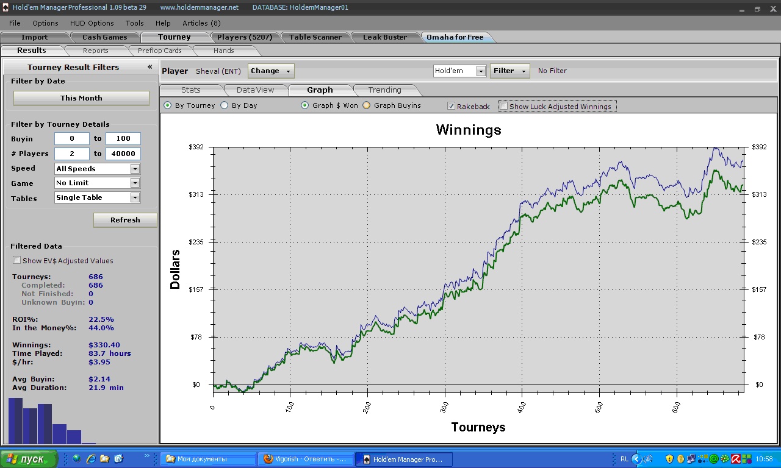The height and width of the screenshot is (468, 781).
Task: Open the Мои документы taskbar folder
Action: 207,459
